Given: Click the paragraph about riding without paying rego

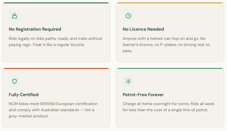Looking at the screenshot, I should pyautogui.click(x=56, y=42).
